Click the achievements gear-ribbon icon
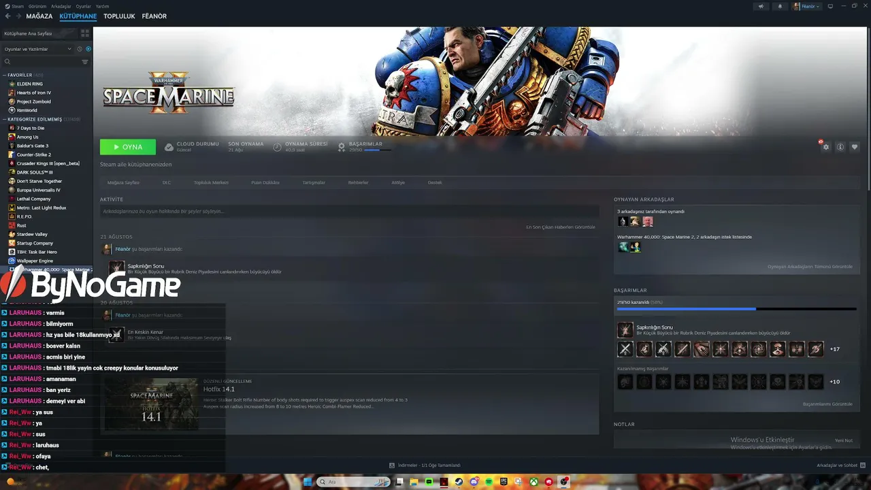871x490 pixels. click(342, 147)
